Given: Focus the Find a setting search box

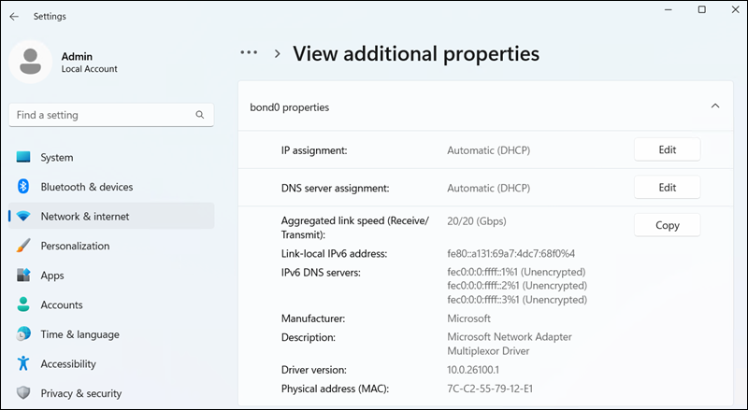Looking at the screenshot, I should [111, 115].
